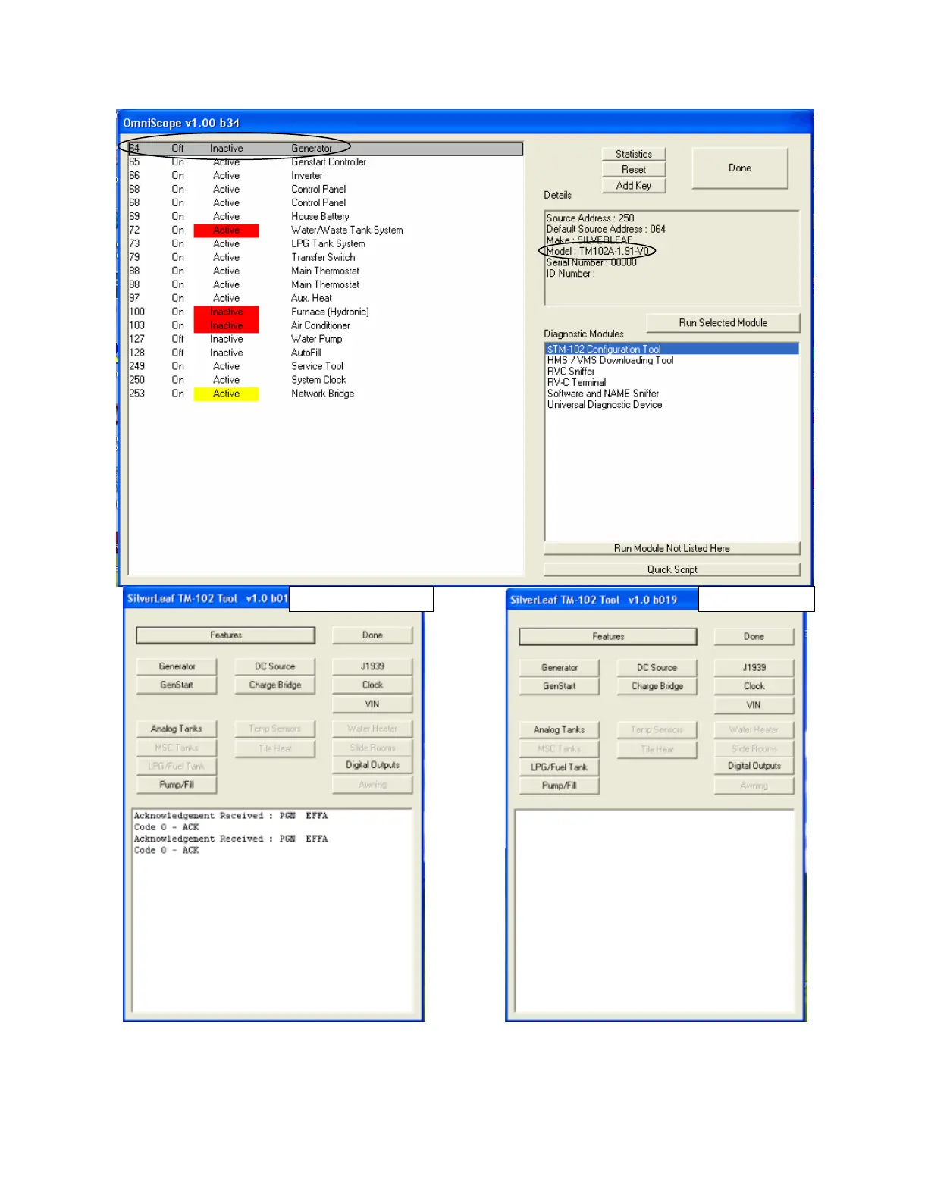Select the Generator row with address 64
Screen dimensions: 928x1201
click(x=326, y=149)
